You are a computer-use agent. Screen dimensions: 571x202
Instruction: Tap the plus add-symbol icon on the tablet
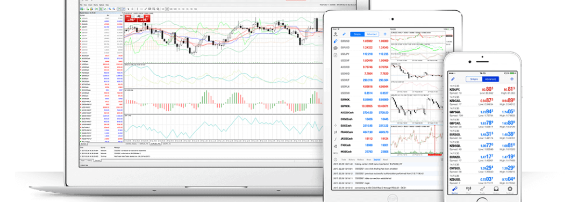pos(385,34)
